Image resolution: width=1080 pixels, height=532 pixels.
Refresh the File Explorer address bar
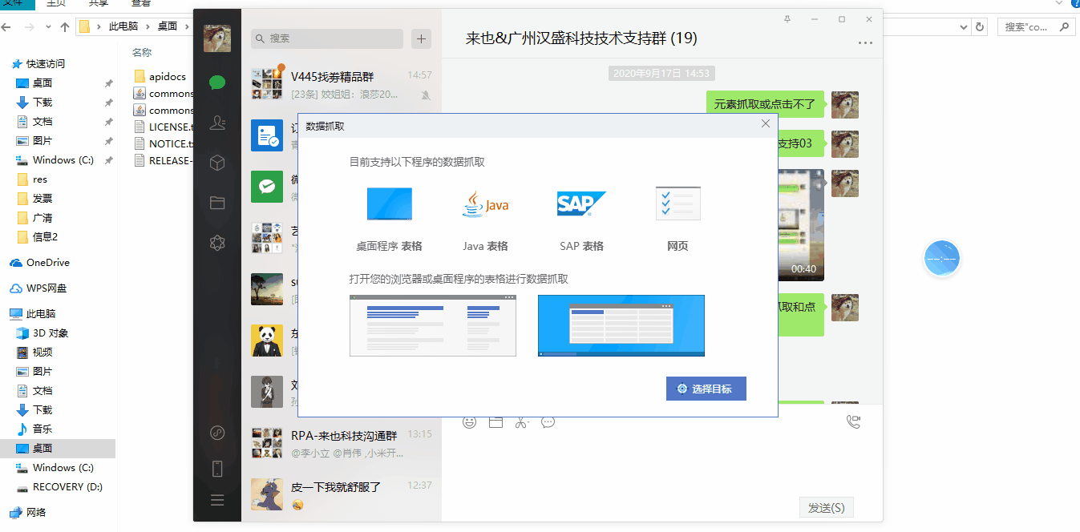click(980, 27)
